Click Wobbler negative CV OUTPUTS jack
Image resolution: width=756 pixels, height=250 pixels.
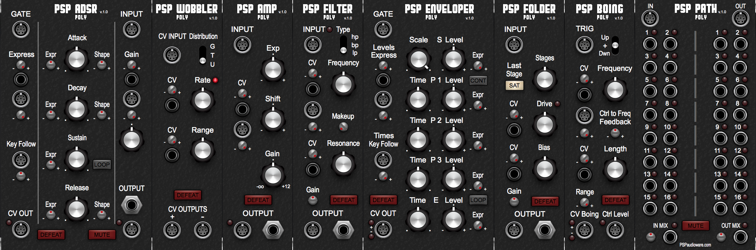203,230
